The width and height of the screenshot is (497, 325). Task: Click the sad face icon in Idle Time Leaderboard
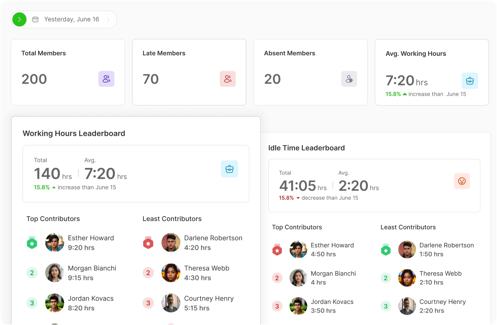[462, 181]
